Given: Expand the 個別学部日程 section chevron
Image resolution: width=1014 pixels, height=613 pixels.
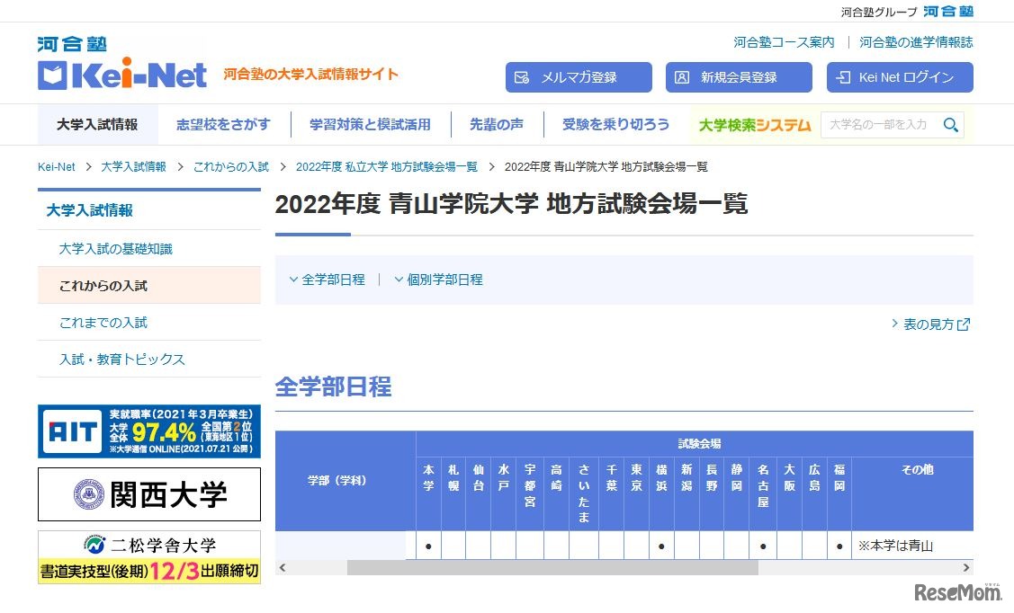Looking at the screenshot, I should 399,280.
